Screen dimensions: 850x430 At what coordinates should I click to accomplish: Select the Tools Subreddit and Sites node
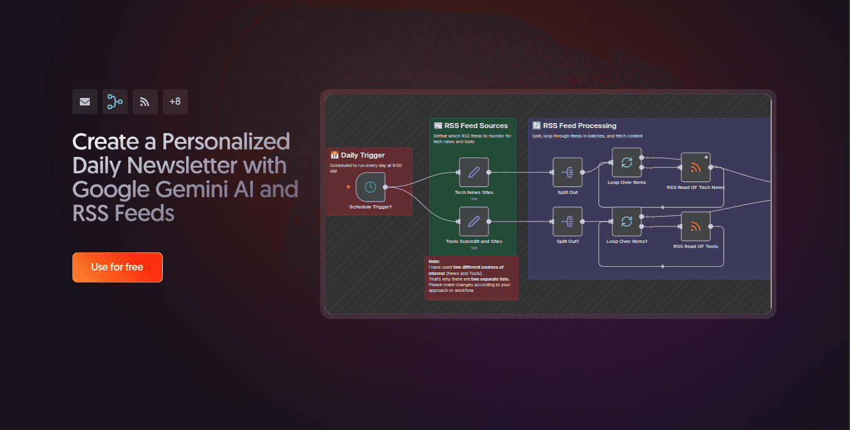[x=473, y=222]
